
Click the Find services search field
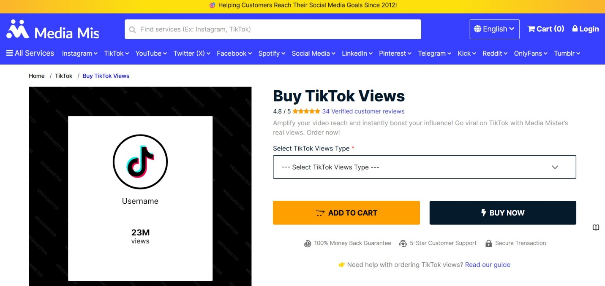pyautogui.click(x=273, y=29)
